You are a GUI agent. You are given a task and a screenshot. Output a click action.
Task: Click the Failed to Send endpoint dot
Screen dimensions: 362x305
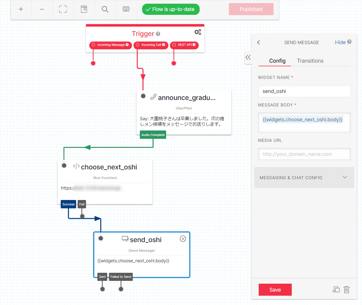pos(121,289)
